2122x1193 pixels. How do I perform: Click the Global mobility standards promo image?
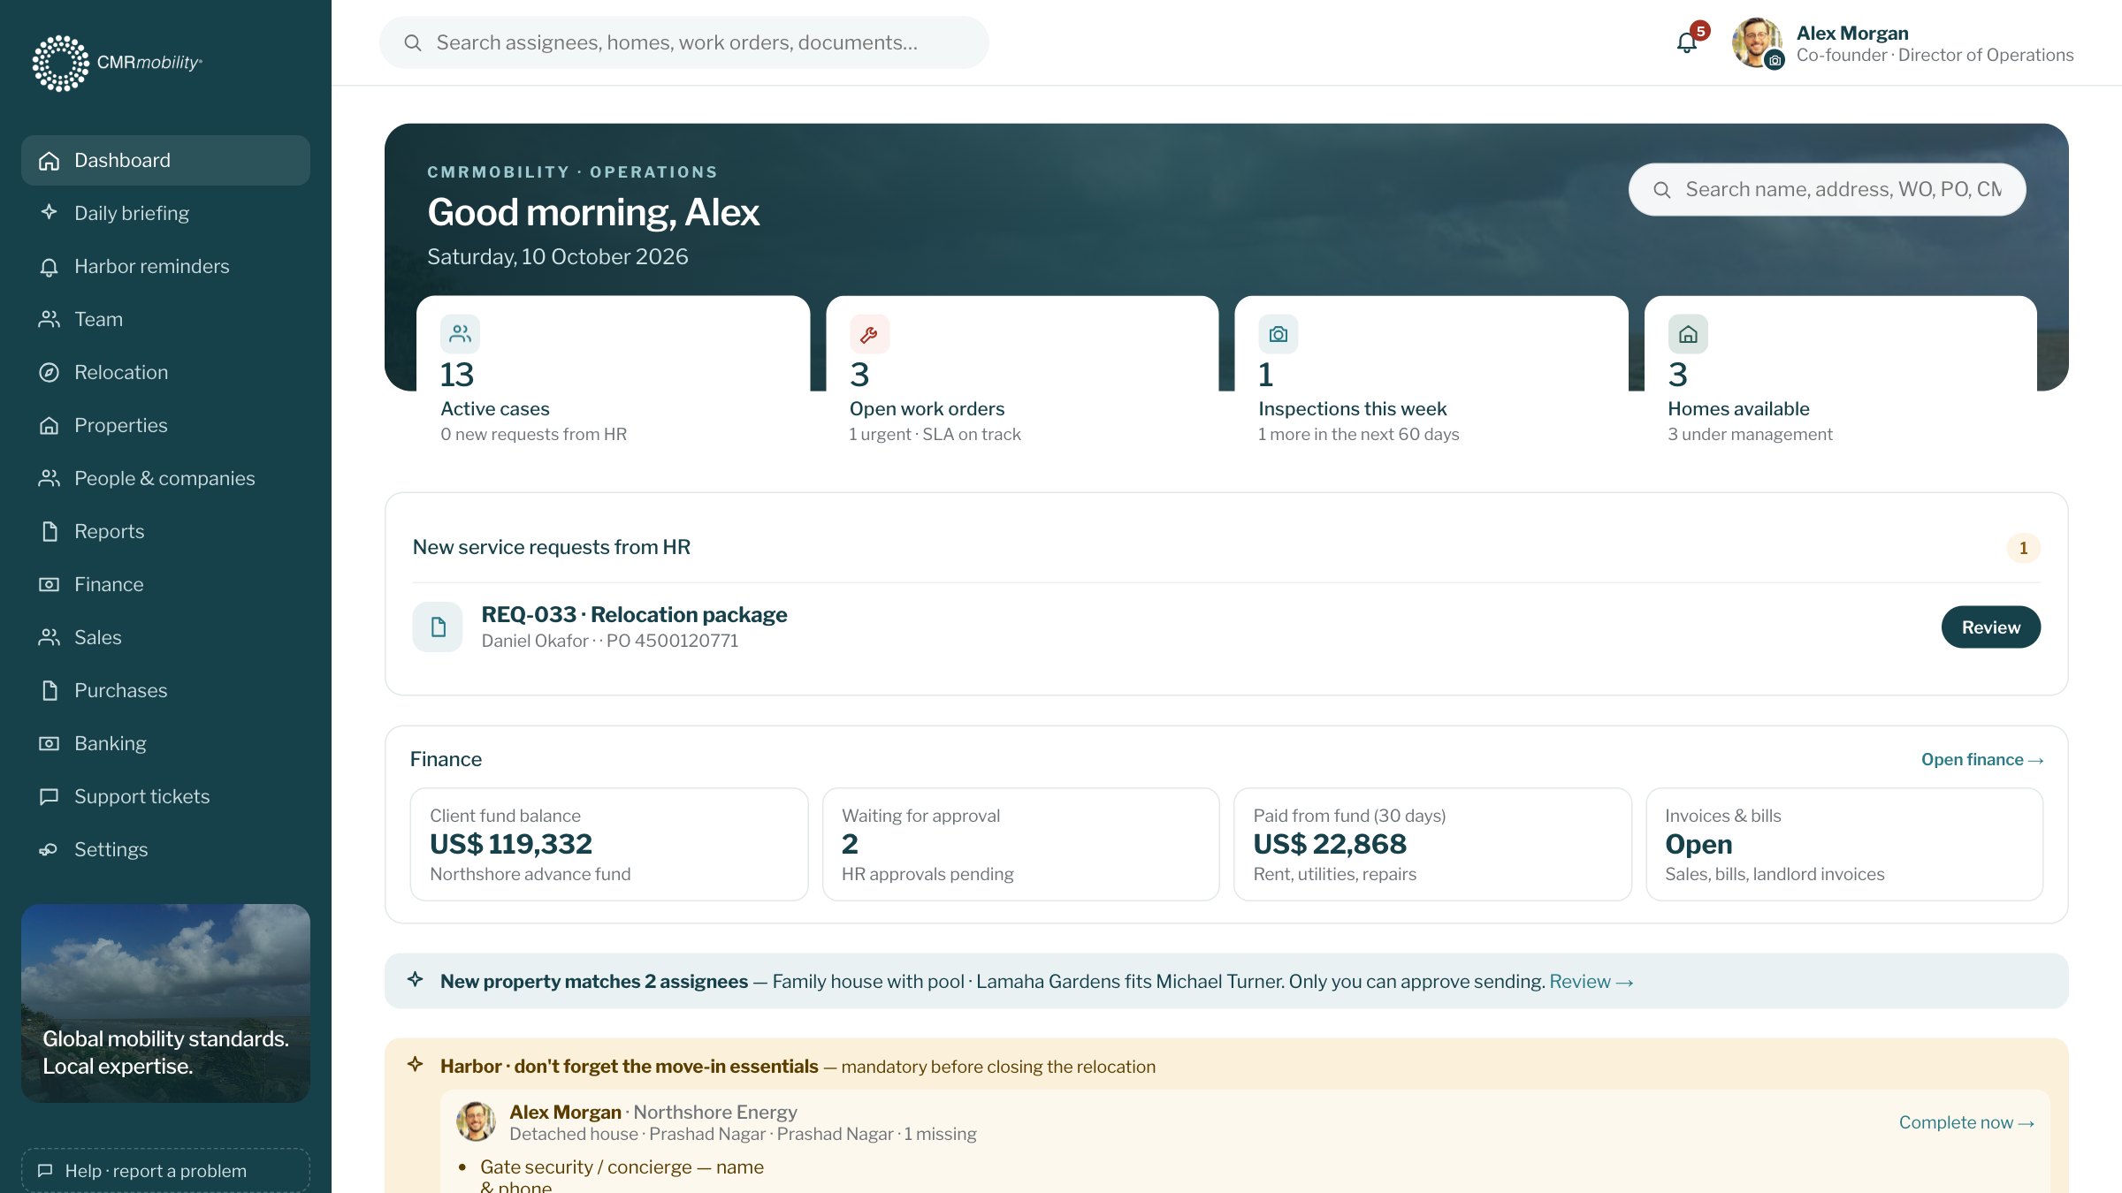[165, 1003]
